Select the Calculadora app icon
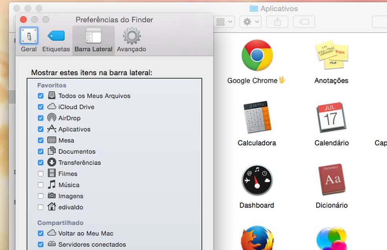This screenshot has width=387, height=250. 257,117
